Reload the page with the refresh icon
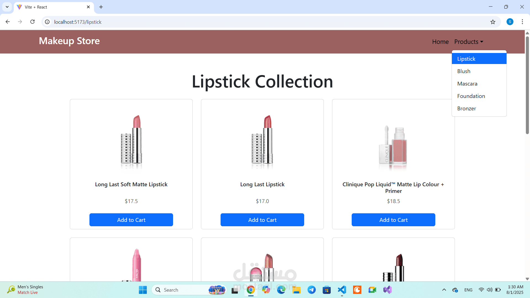This screenshot has width=530, height=298. point(32,22)
